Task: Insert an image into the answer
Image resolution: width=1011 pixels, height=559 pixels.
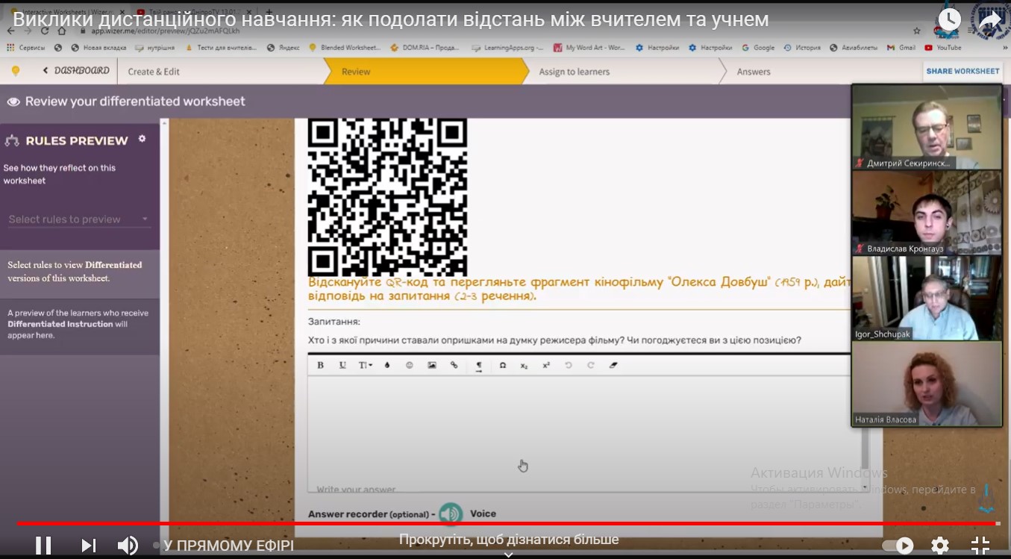Action: (432, 365)
